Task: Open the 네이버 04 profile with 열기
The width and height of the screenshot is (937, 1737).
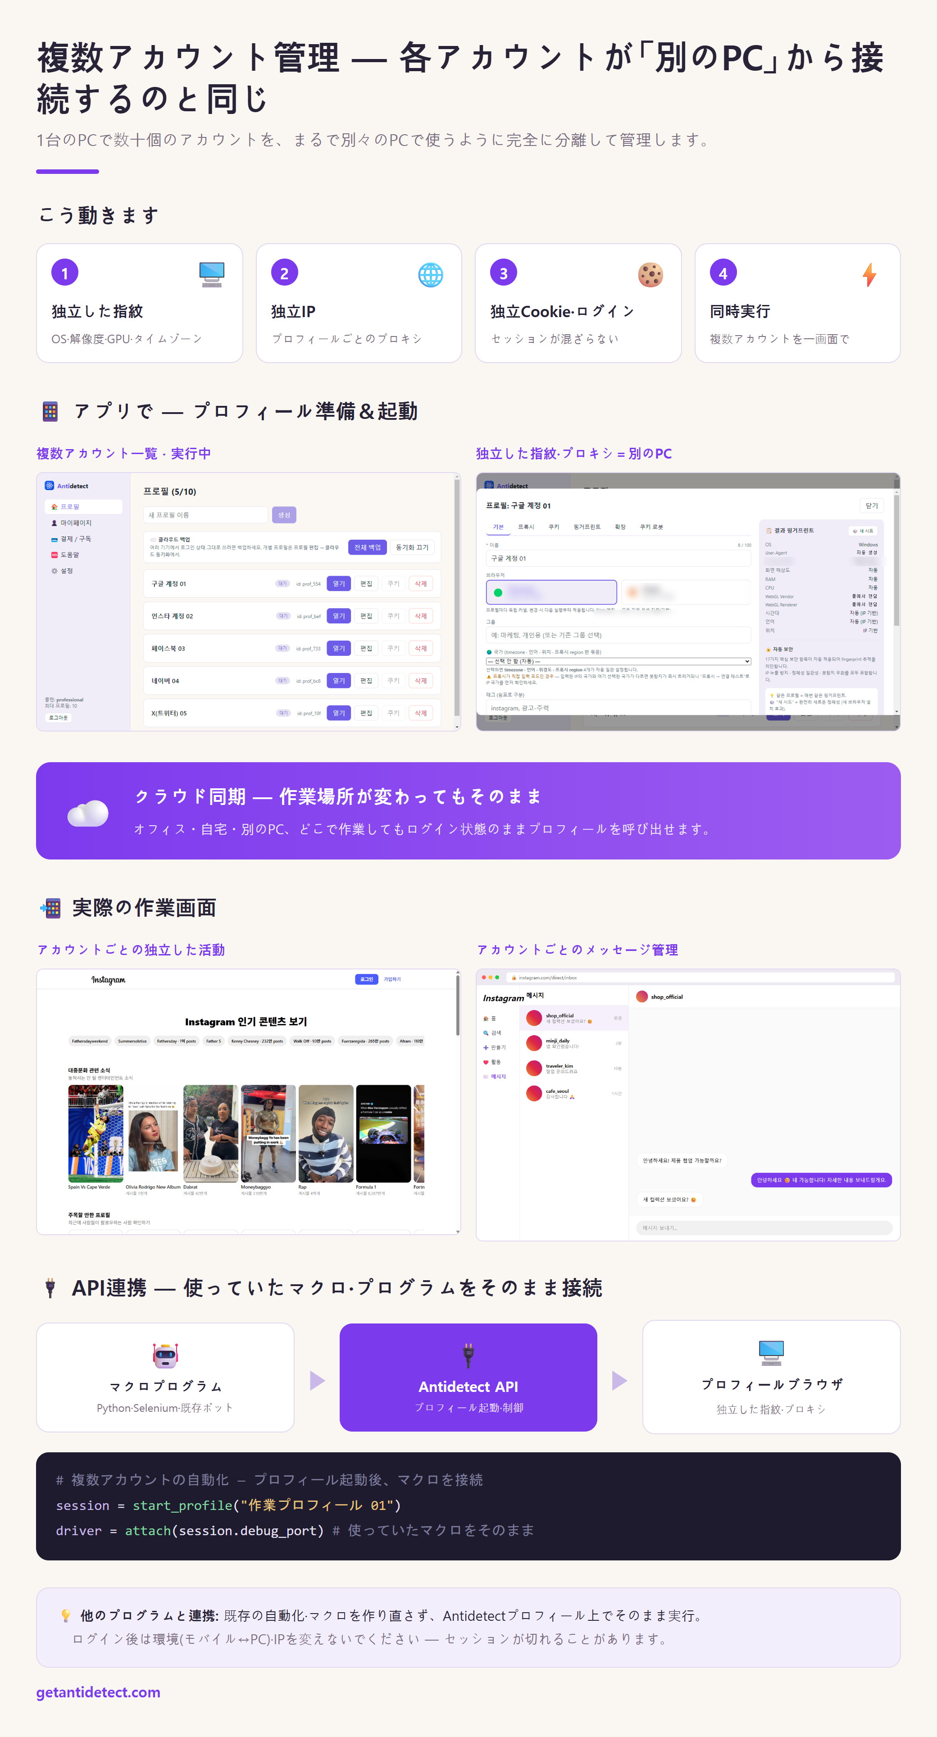Action: tap(338, 680)
